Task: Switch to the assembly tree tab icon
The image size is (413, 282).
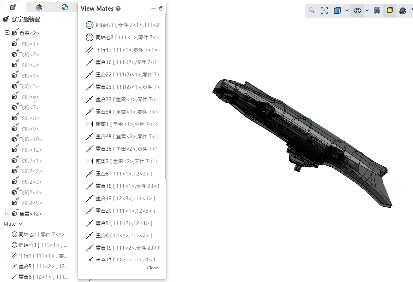Action: pyautogui.click(x=13, y=7)
